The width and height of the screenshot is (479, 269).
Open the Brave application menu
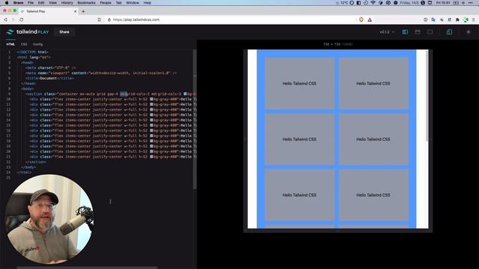pyautogui.click(x=18, y=3)
